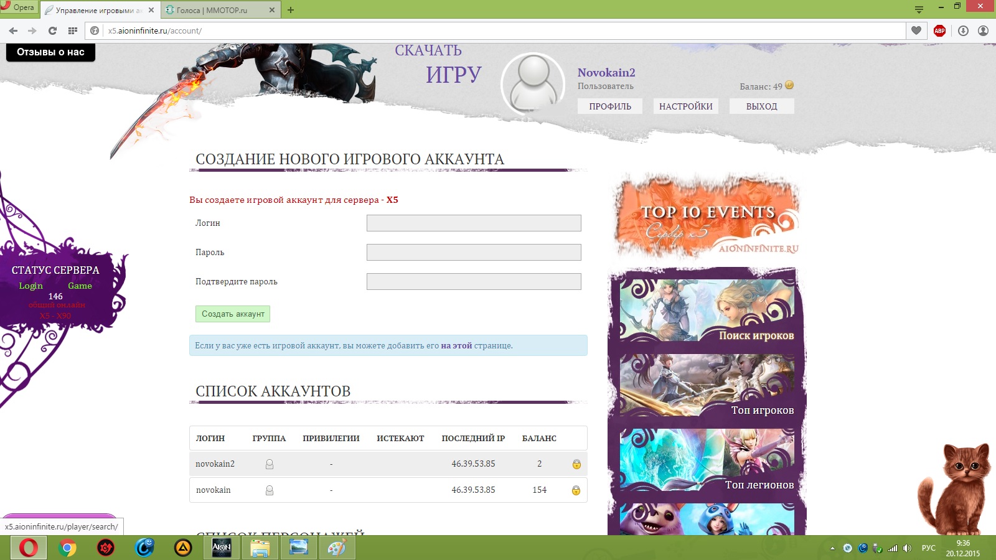Click the Novokain2 username link
This screenshot has width=996, height=560.
(606, 73)
